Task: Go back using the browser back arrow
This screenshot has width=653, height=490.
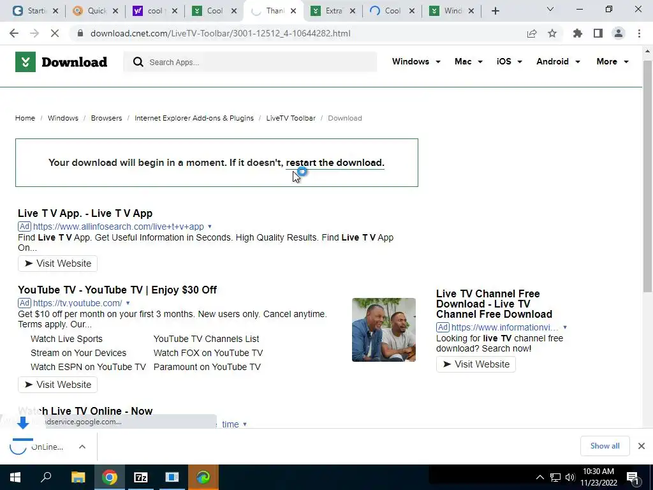Action: click(14, 33)
